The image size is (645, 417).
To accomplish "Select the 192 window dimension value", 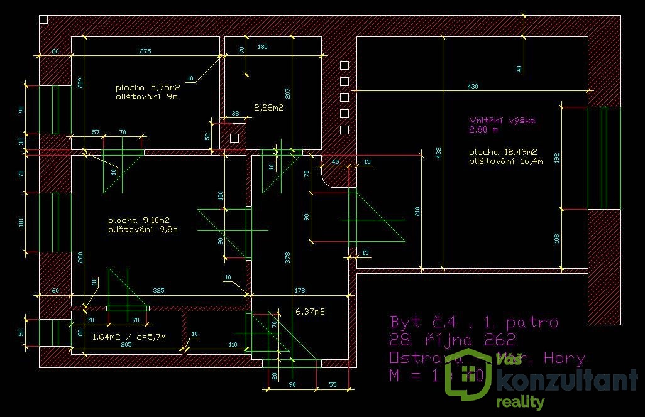I will click(556, 156).
